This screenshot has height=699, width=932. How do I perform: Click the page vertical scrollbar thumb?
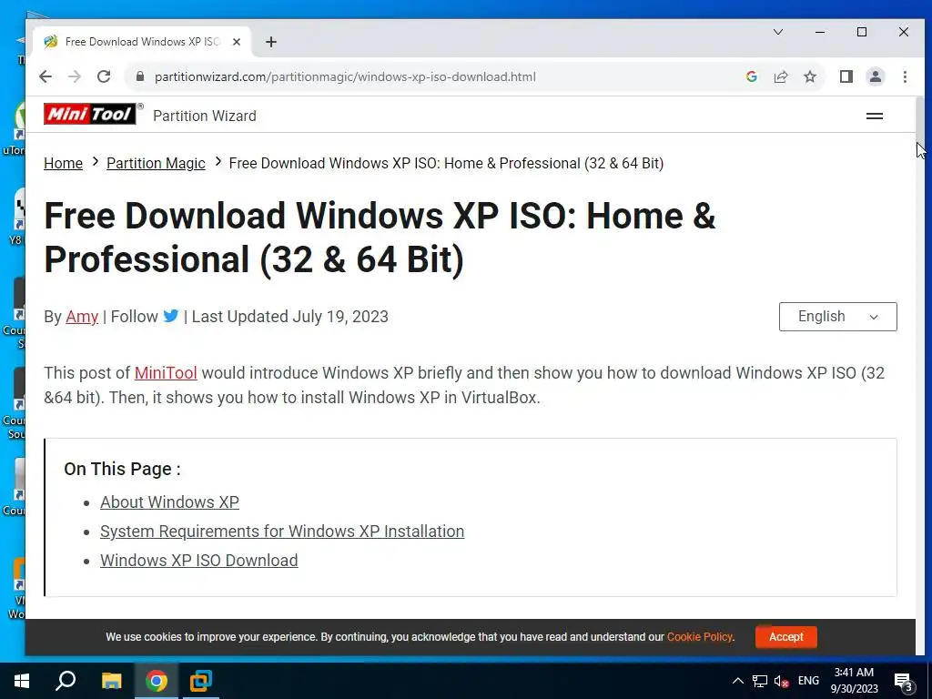tap(921, 119)
